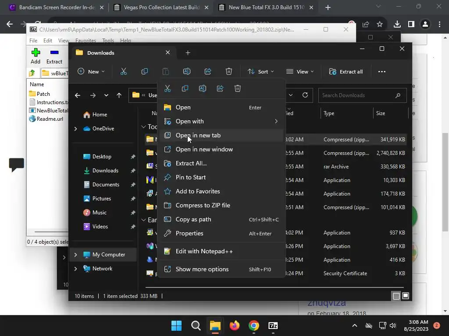Click the Share icon in context menu

click(220, 88)
